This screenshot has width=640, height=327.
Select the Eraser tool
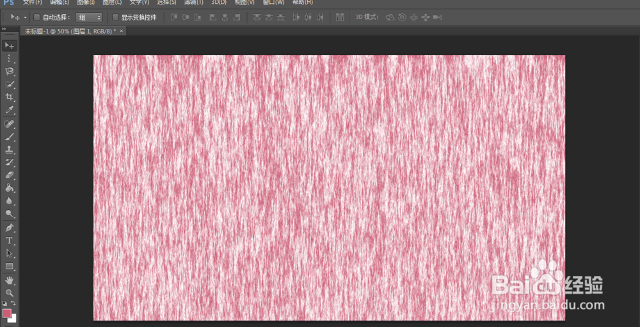point(10,175)
